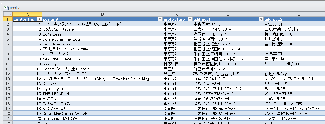Click address '港区南青山5-12-5'

point(228,34)
